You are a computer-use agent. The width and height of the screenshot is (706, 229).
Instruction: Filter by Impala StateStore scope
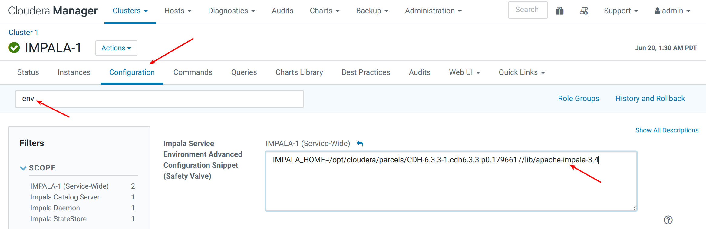[x=58, y=219]
